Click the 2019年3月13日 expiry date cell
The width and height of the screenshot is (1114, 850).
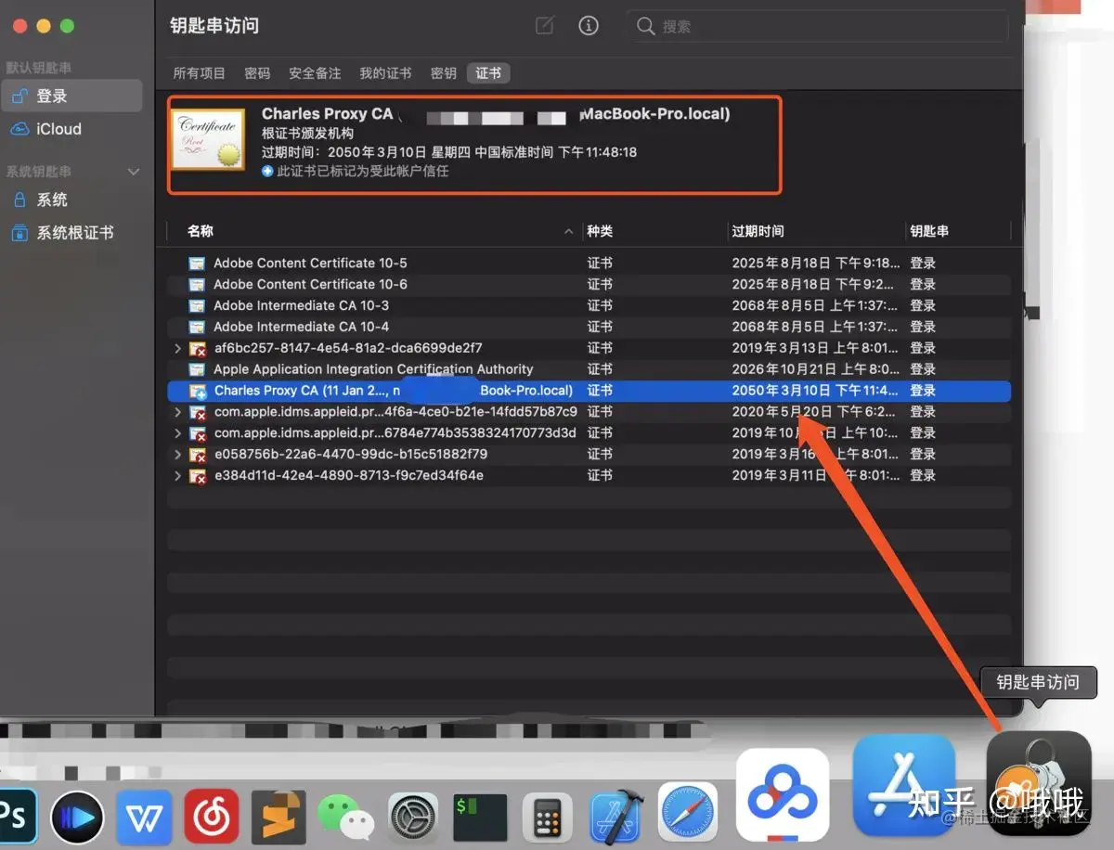pyautogui.click(x=815, y=348)
